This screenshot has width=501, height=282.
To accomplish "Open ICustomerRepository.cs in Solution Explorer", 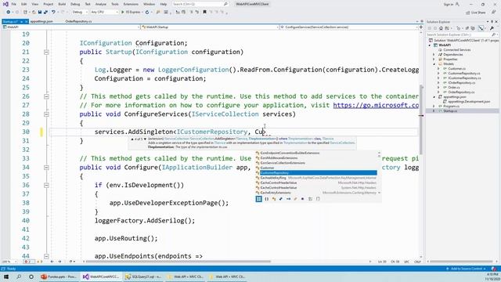I will tap(464, 78).
